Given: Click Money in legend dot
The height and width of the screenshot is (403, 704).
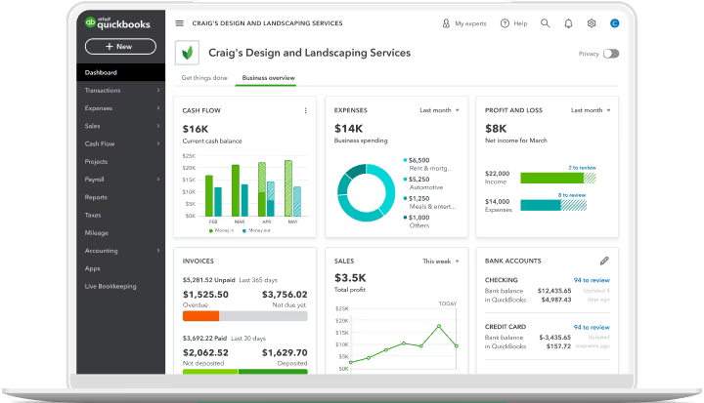Looking at the screenshot, I should (x=211, y=231).
